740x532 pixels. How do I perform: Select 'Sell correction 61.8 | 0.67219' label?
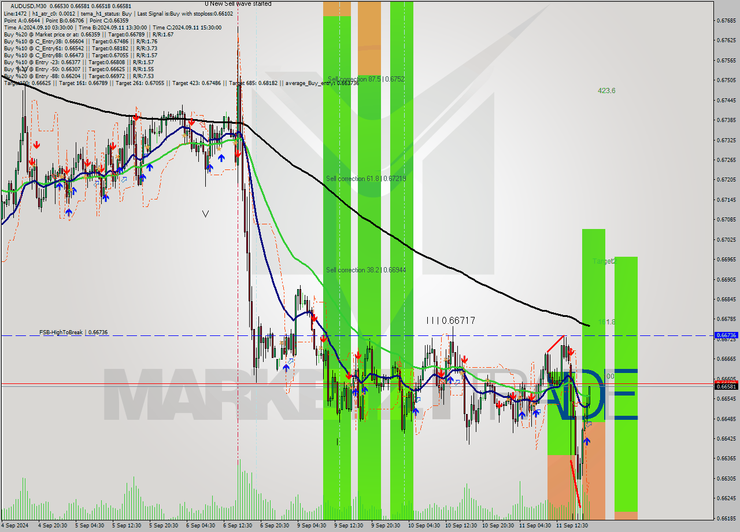[366, 179]
